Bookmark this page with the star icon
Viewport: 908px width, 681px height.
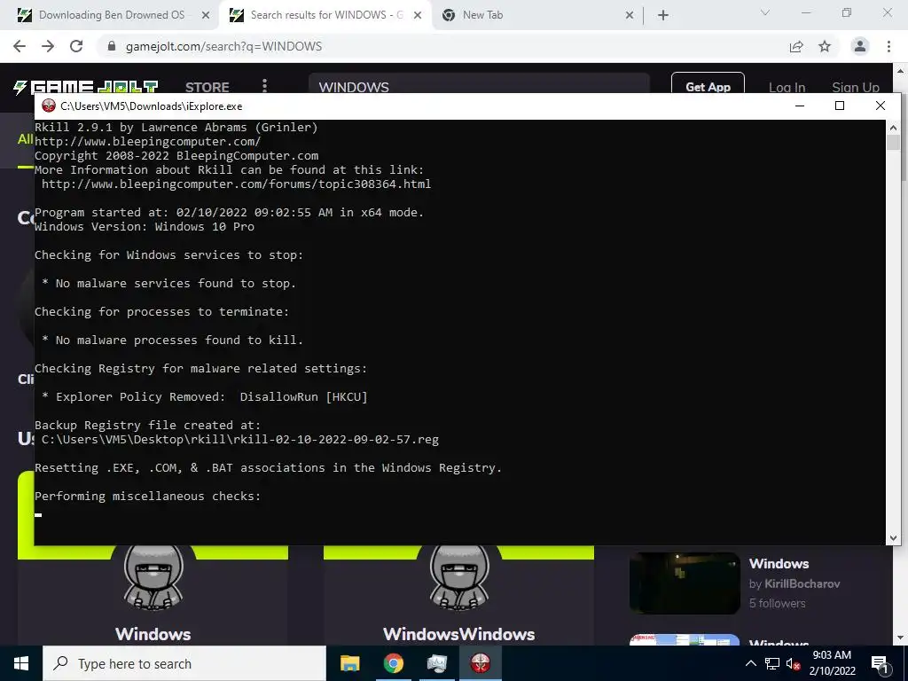coord(825,46)
